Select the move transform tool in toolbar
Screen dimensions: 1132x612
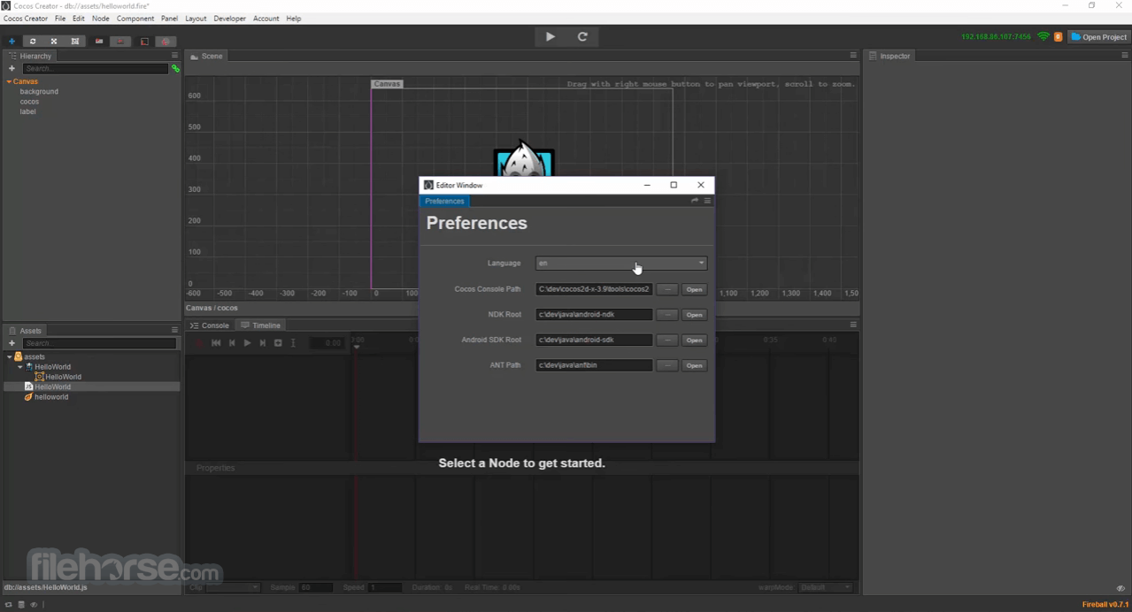click(x=12, y=42)
